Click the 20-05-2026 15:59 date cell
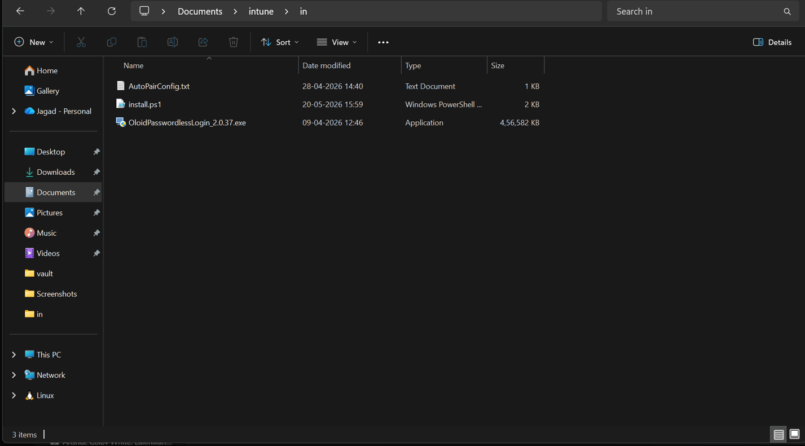The width and height of the screenshot is (805, 446). (333, 104)
